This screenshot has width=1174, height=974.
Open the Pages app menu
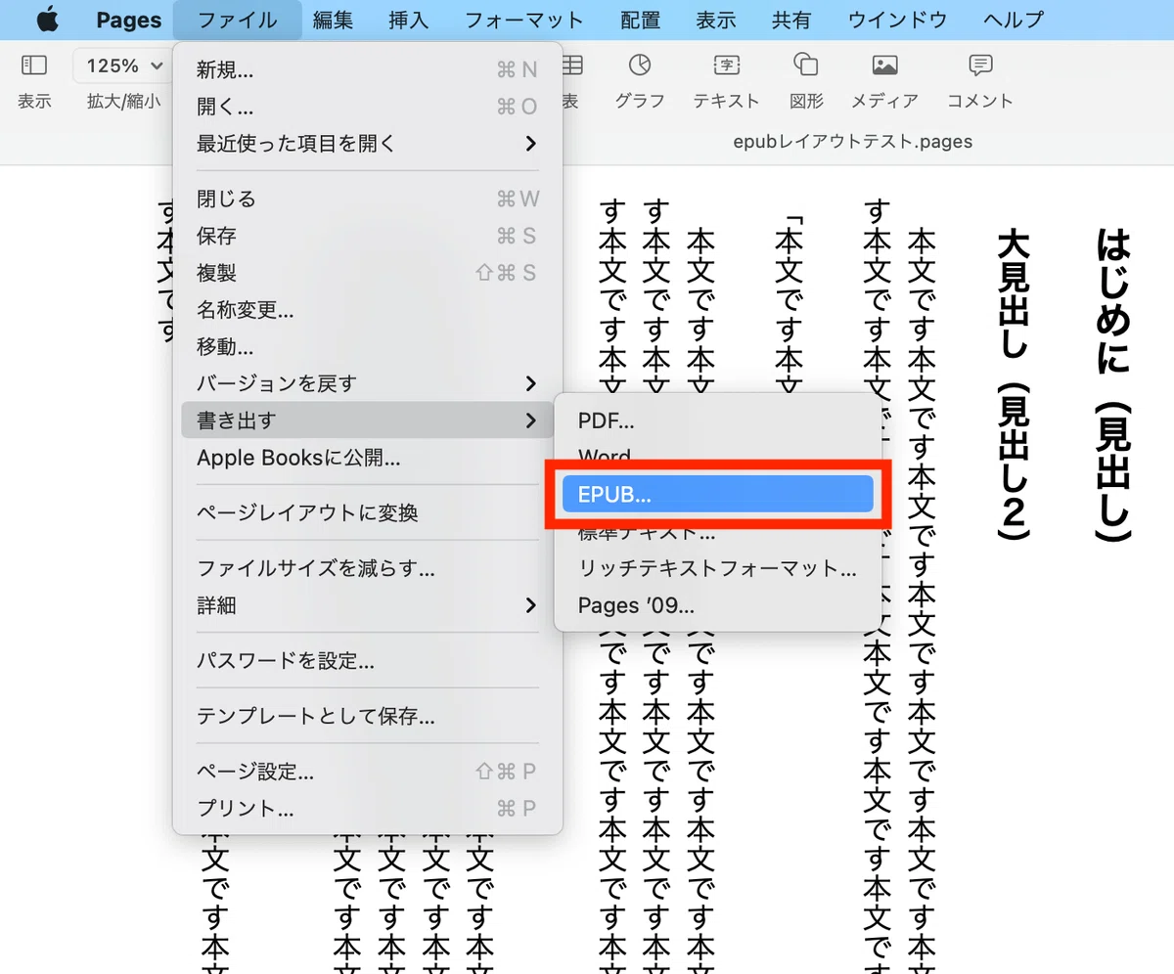129,20
